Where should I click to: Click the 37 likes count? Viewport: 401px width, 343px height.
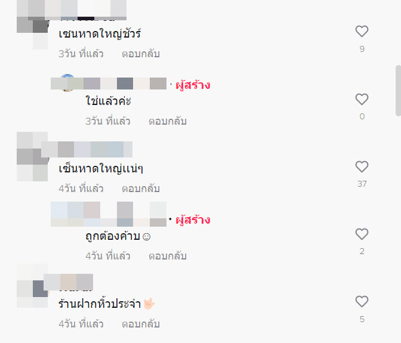click(x=362, y=184)
